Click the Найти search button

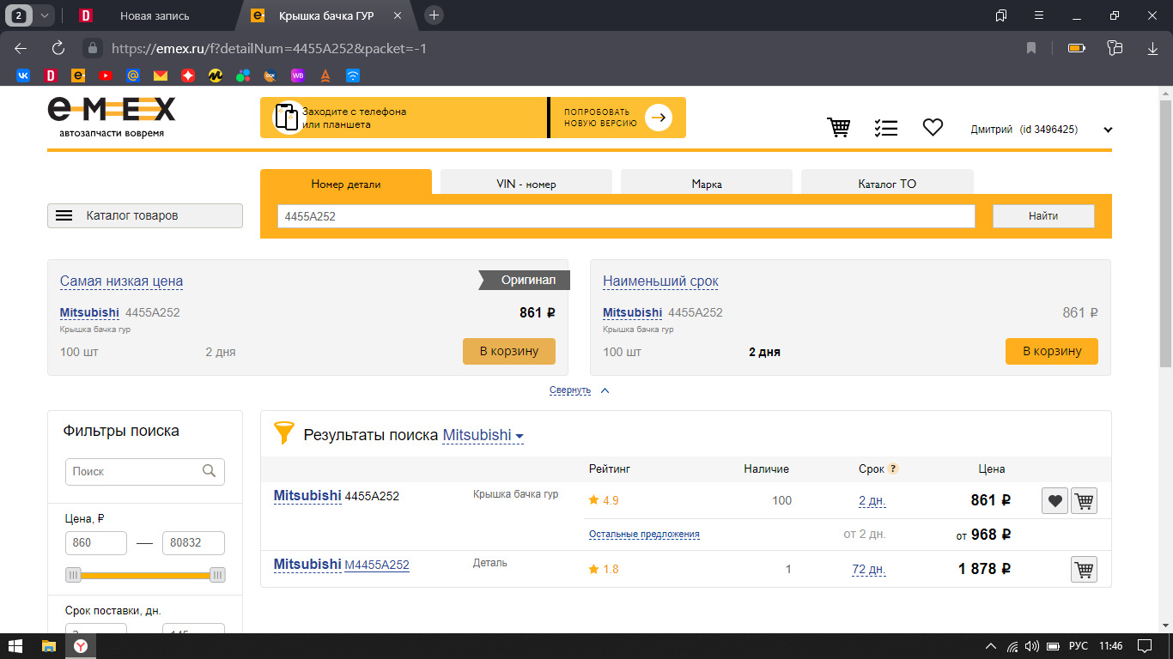(1043, 216)
